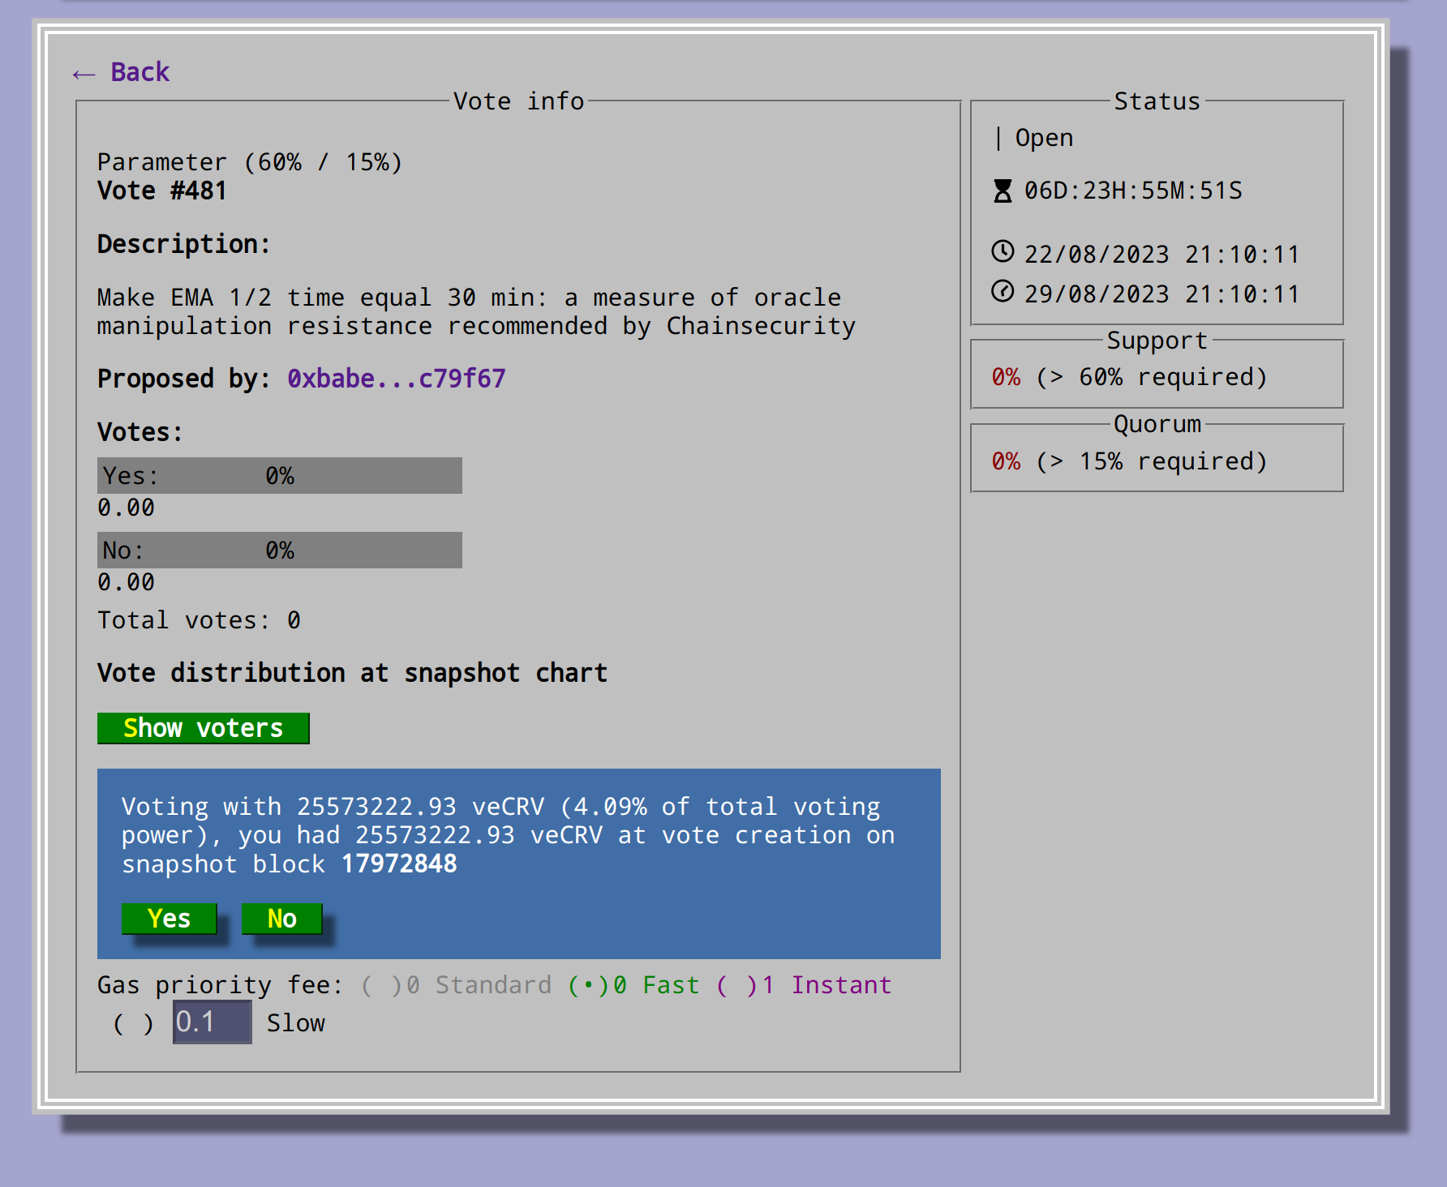Click the Yes votes percentage bar
The image size is (1447, 1187).
coord(279,476)
